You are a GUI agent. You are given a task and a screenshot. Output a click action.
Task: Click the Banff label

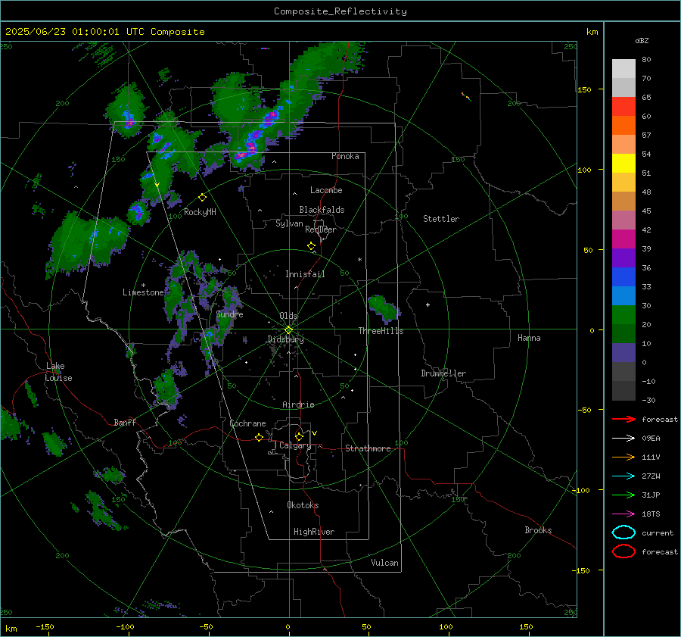(125, 422)
